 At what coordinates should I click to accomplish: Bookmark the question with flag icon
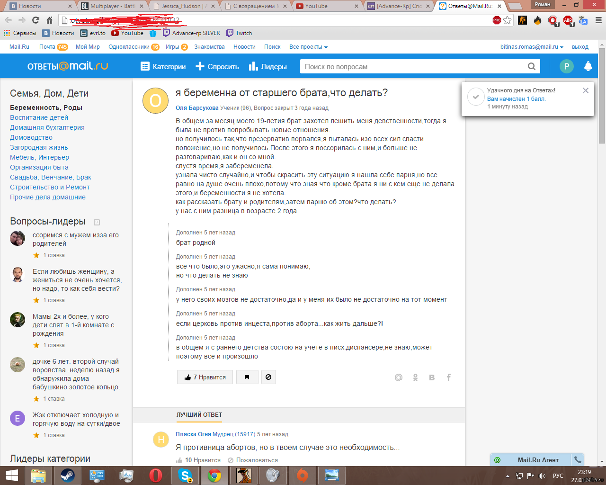click(247, 377)
